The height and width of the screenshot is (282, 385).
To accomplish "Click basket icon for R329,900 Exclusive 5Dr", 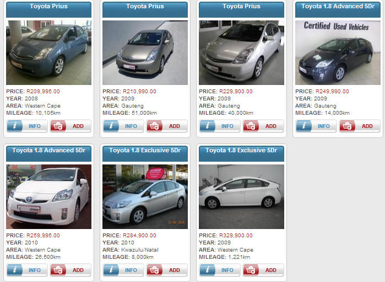I will 251,270.
